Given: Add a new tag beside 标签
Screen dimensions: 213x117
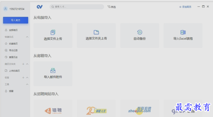Looking at the screenshot, I should point(23,78).
